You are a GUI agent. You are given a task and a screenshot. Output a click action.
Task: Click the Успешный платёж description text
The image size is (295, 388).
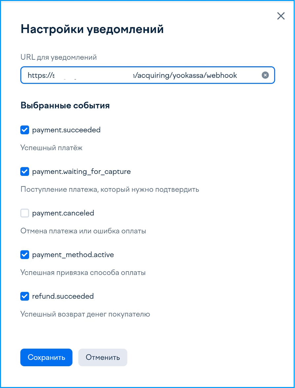coord(51,148)
